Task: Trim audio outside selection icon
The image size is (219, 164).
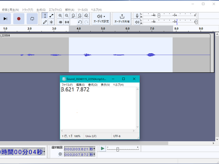Action: 60,22
